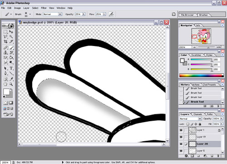Screen dimensions: 227x164
Task: Open the Layers panel flyout menu
Action: tap(222, 114)
